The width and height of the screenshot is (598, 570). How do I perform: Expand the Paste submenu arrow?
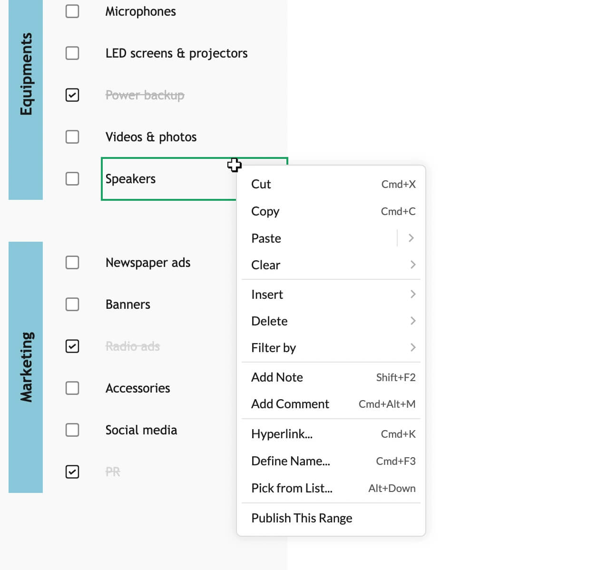point(411,238)
